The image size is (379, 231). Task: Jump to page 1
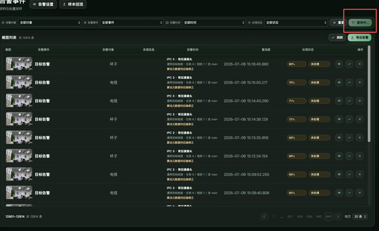[274, 217]
